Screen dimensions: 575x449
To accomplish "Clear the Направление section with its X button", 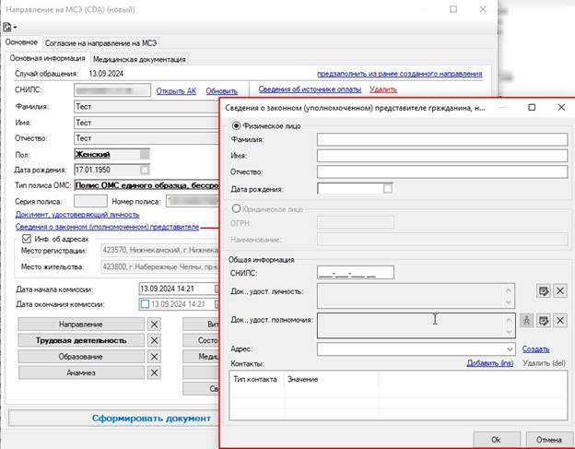I will pyautogui.click(x=155, y=325).
